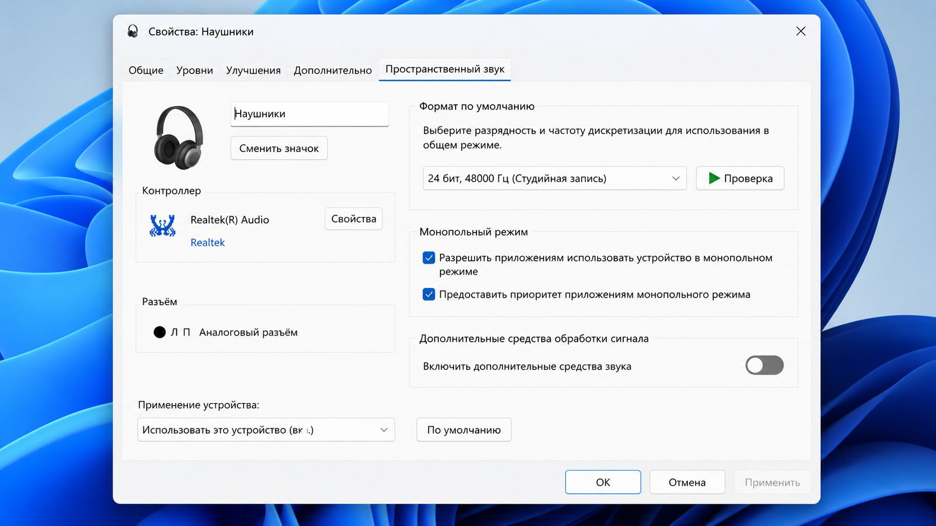
Task: Click the Применить button
Action: (x=772, y=482)
